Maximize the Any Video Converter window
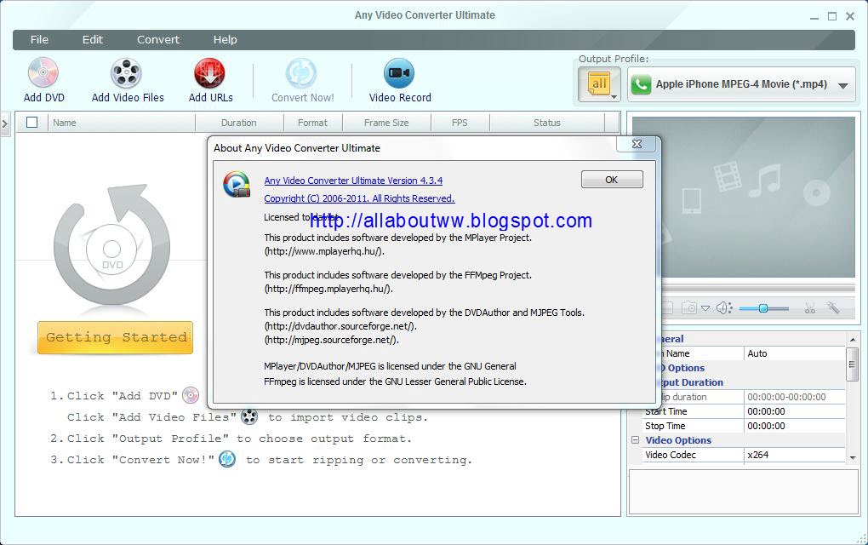This screenshot has width=868, height=545. 832,17
